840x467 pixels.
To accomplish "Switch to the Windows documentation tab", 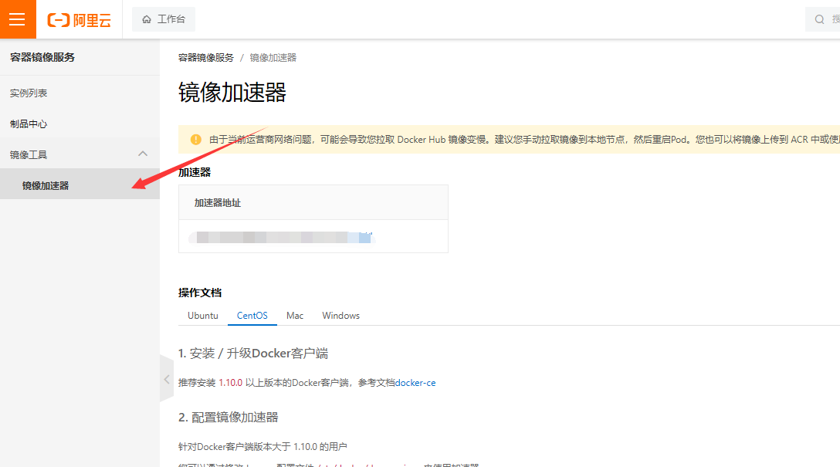I will [341, 316].
